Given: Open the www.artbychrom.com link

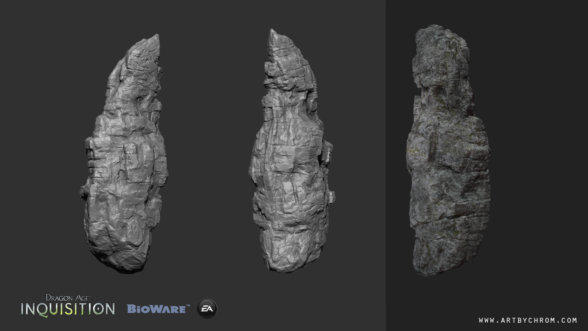Looking at the screenshot, I should pos(528,320).
